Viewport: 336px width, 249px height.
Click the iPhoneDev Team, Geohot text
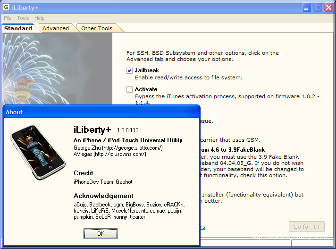[103, 182]
